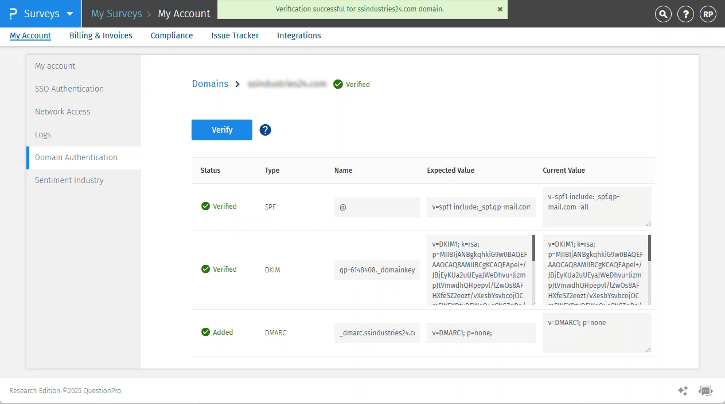Click the QuestionPro P logo icon
The image size is (725, 404).
pos(13,14)
